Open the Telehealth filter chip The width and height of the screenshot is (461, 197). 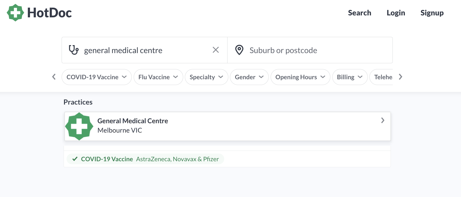click(x=382, y=77)
